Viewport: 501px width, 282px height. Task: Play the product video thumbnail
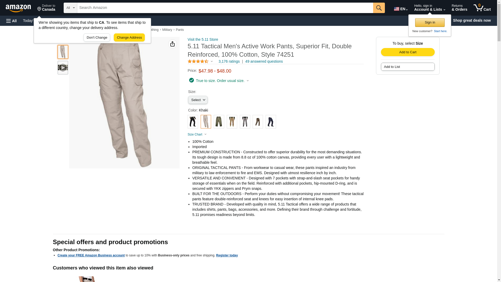(x=63, y=68)
